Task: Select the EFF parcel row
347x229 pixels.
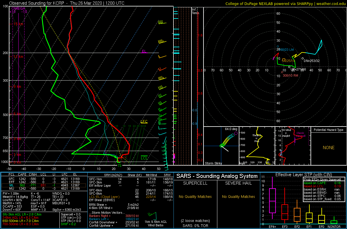Action: (x=44, y=182)
